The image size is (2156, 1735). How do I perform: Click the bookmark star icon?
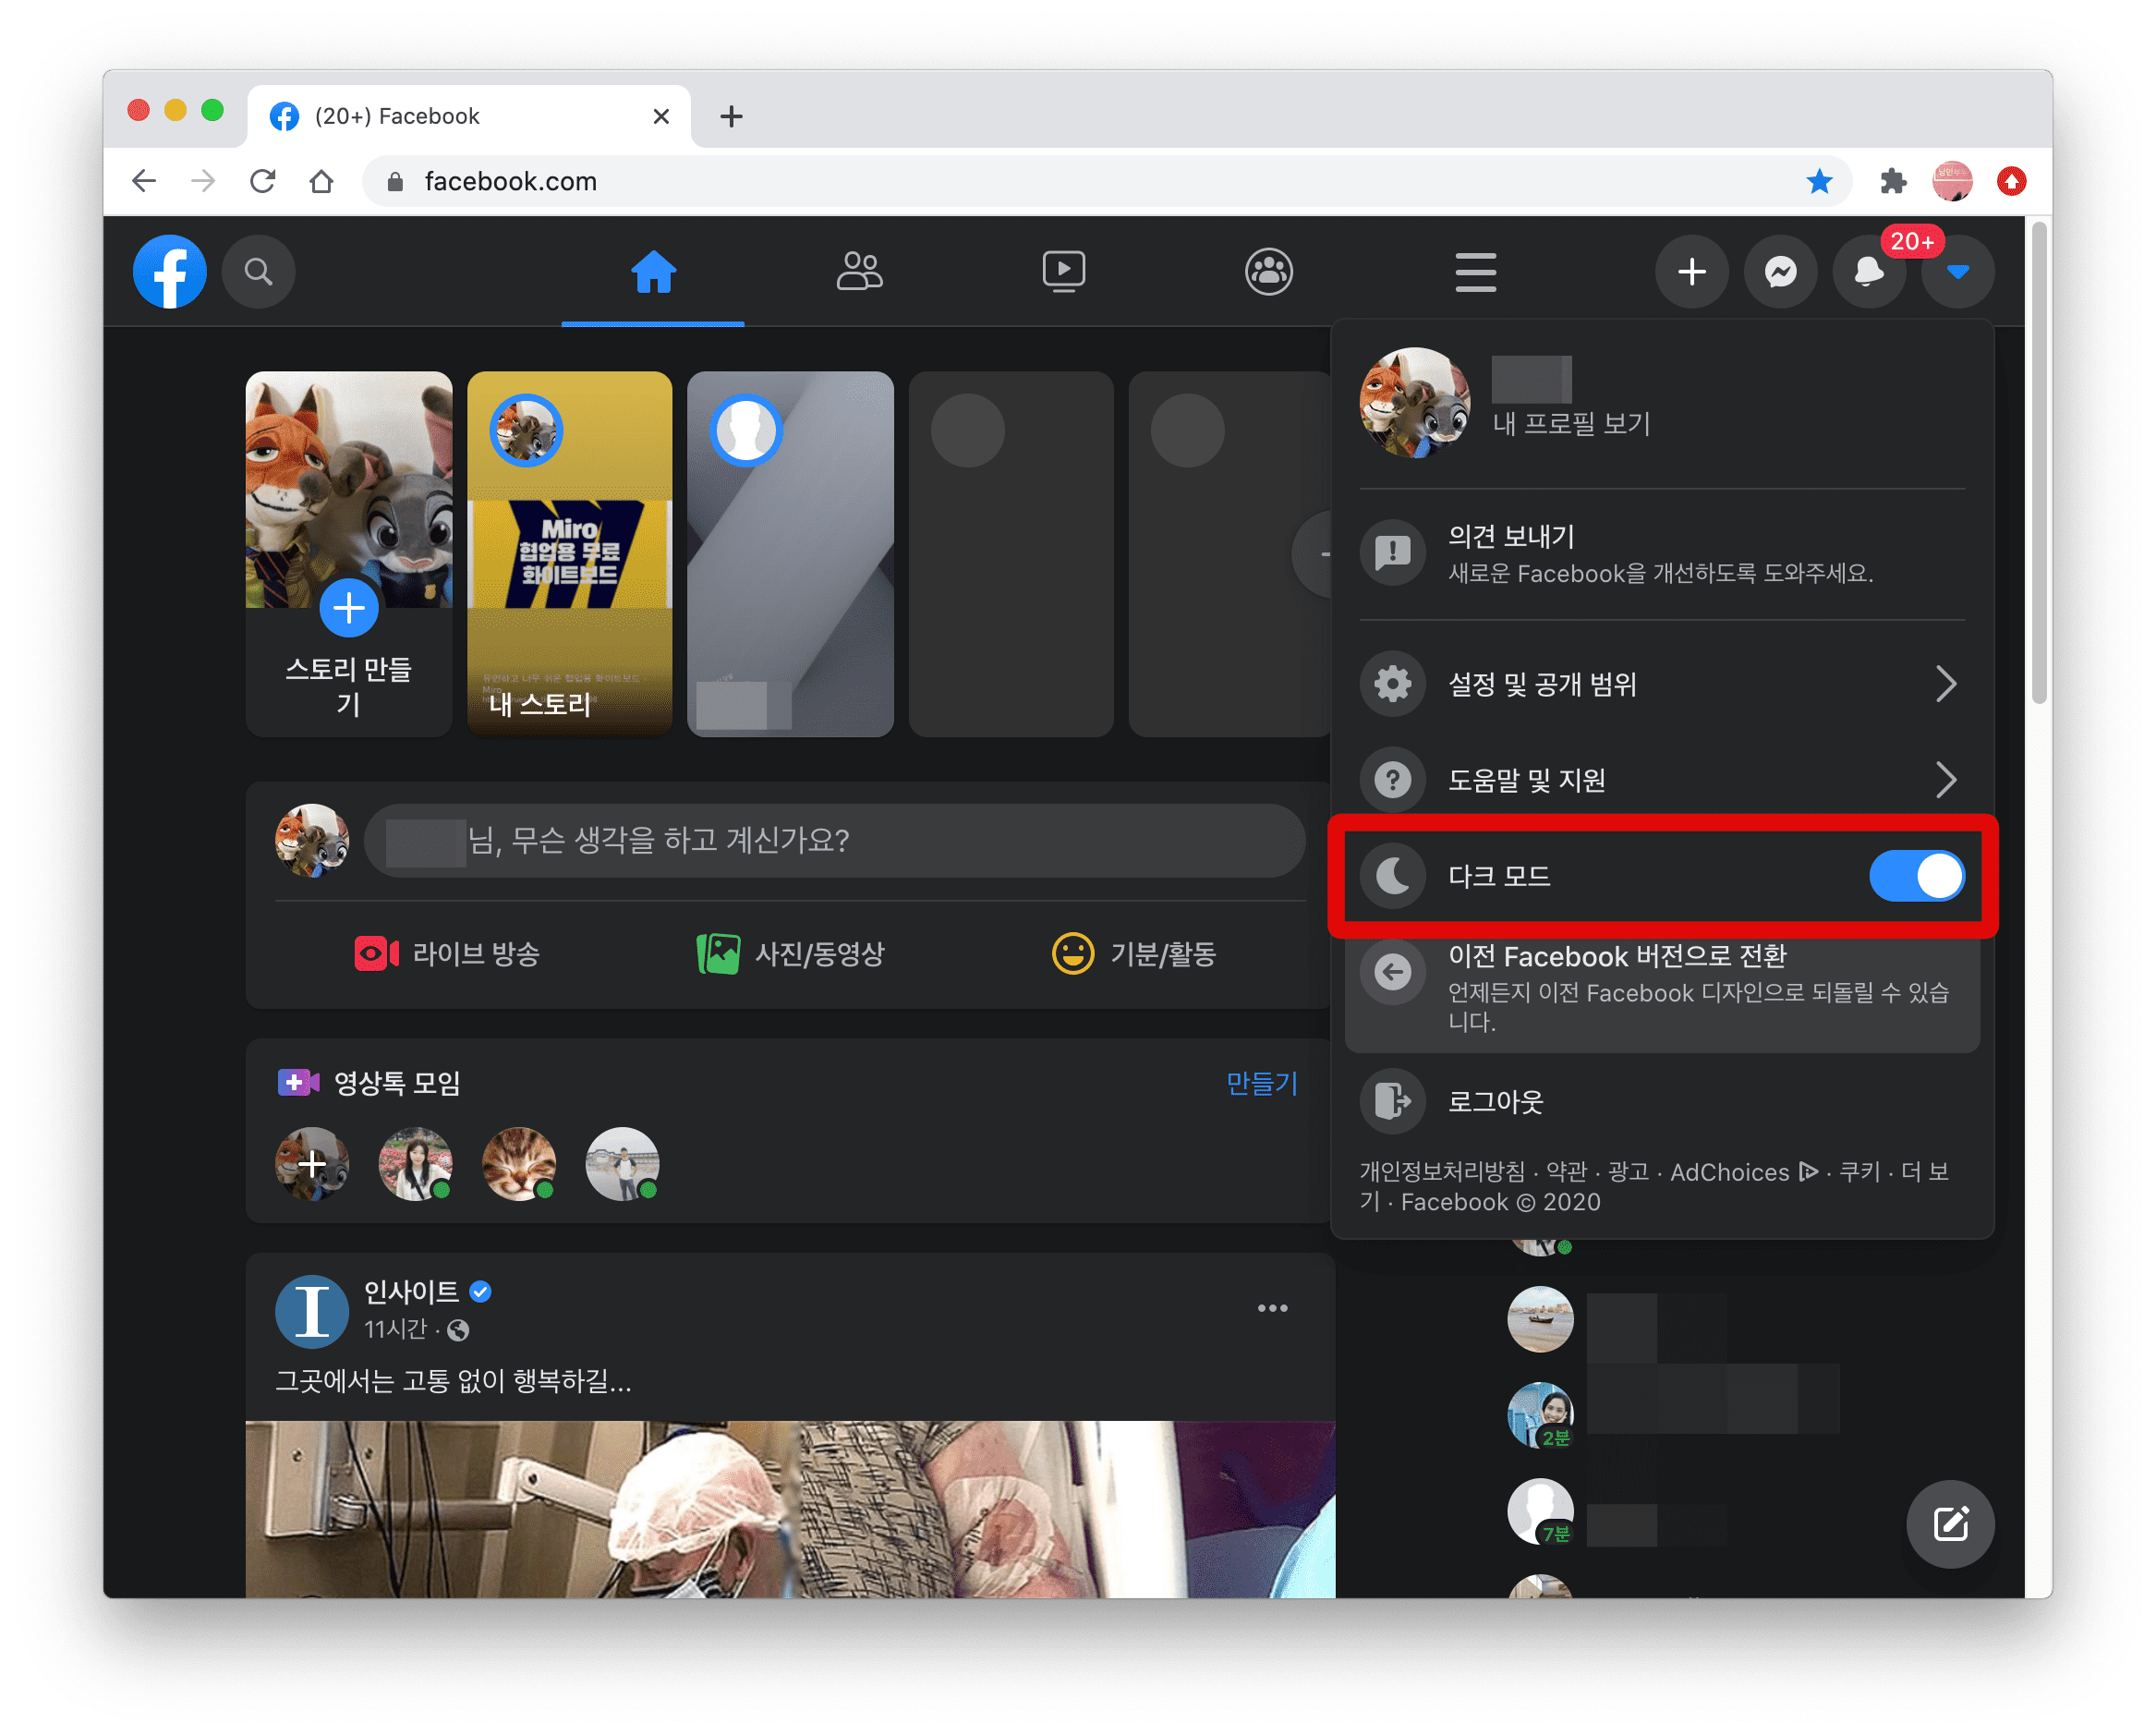(1819, 181)
